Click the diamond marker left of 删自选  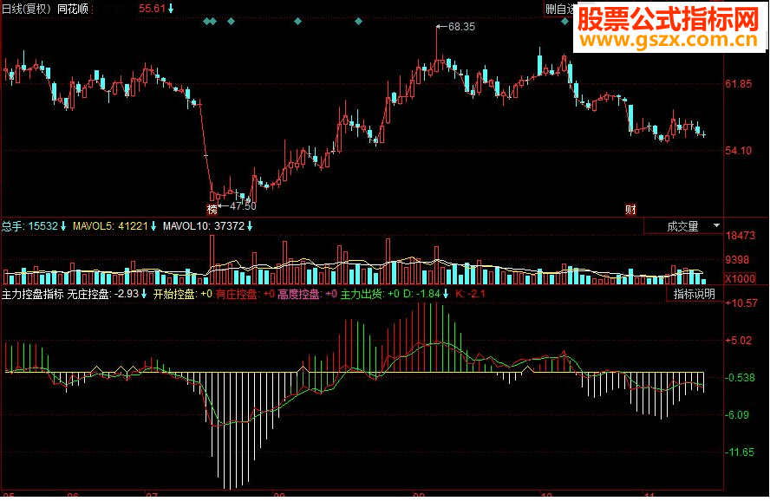point(564,21)
